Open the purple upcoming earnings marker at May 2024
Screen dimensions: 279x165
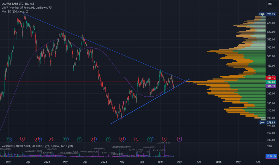coord(180,139)
